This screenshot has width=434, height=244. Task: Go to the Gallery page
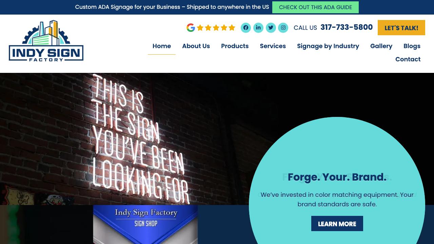381,46
